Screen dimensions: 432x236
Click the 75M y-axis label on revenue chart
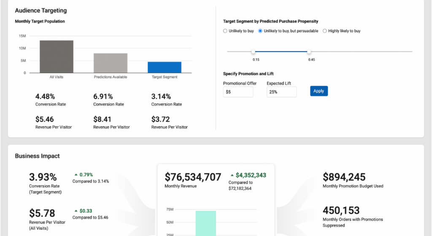click(x=170, y=209)
